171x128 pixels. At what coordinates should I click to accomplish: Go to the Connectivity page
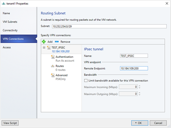10,30
